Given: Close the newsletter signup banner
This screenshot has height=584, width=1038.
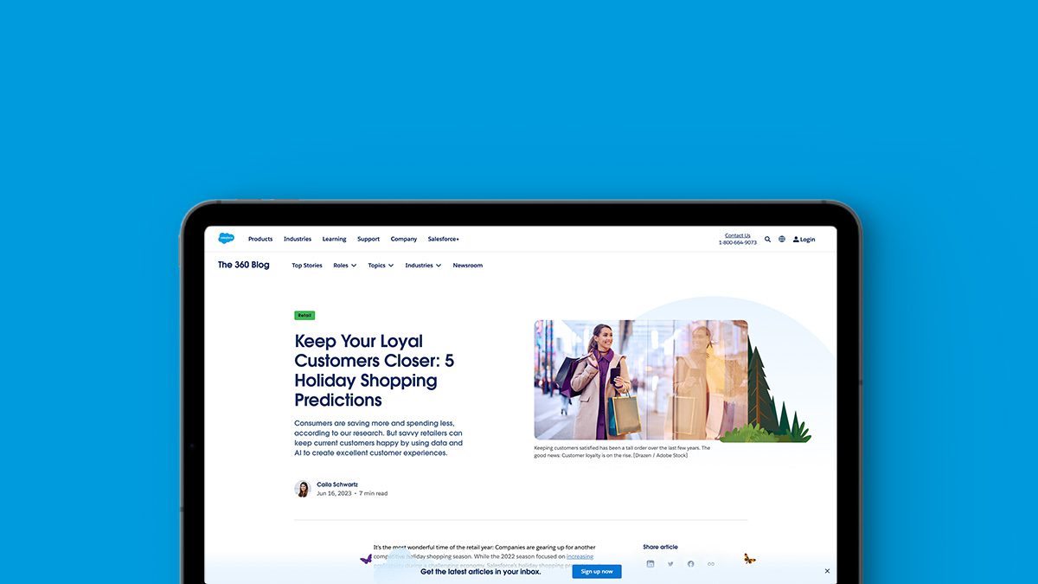Looking at the screenshot, I should point(827,571).
